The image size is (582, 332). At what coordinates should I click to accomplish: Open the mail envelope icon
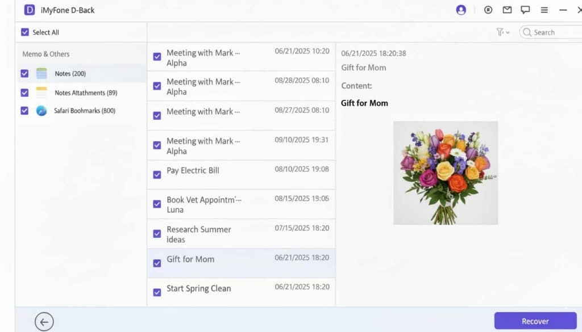tap(507, 10)
